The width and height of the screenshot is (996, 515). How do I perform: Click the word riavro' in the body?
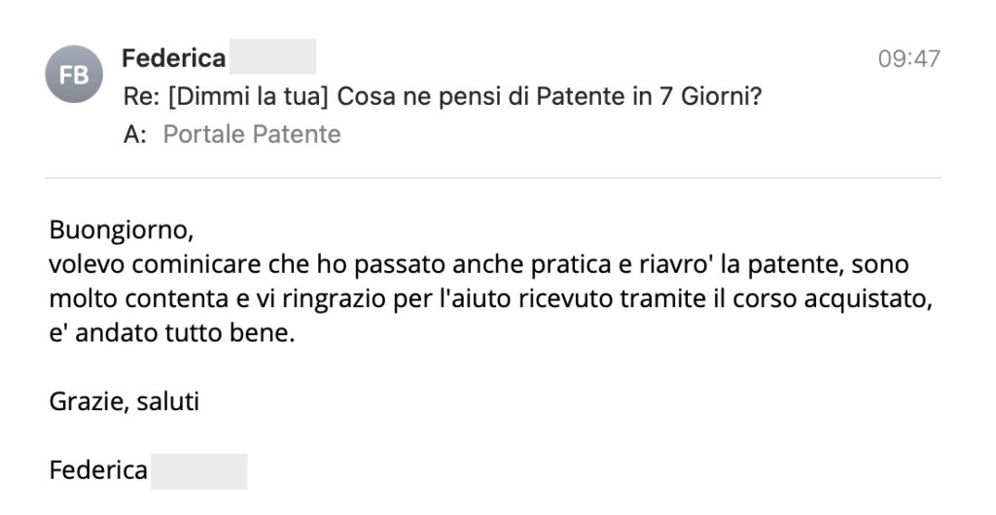(663, 265)
